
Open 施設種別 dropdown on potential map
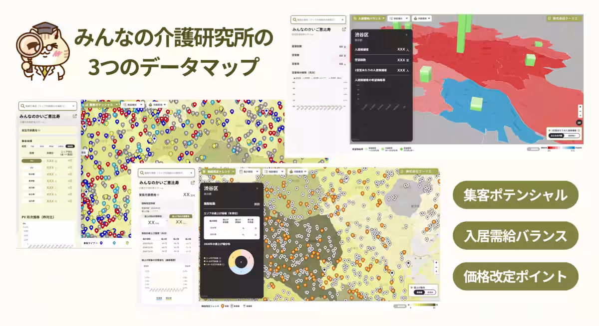coord(133,105)
